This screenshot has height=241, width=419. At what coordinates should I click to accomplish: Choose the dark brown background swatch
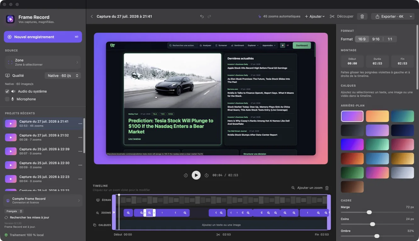[x=352, y=187]
